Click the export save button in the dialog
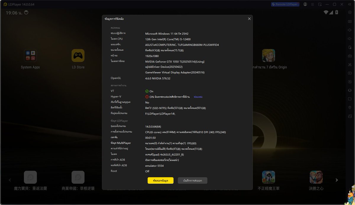The height and width of the screenshot is (205, 355). pos(192,180)
